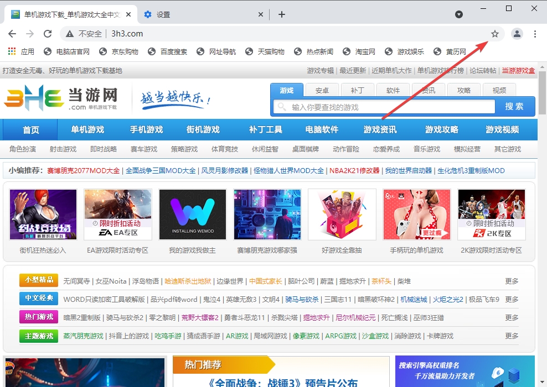Screen dimensions: 547x387
Task: Click the page vertical scrollbar thumb
Action: point(542,93)
